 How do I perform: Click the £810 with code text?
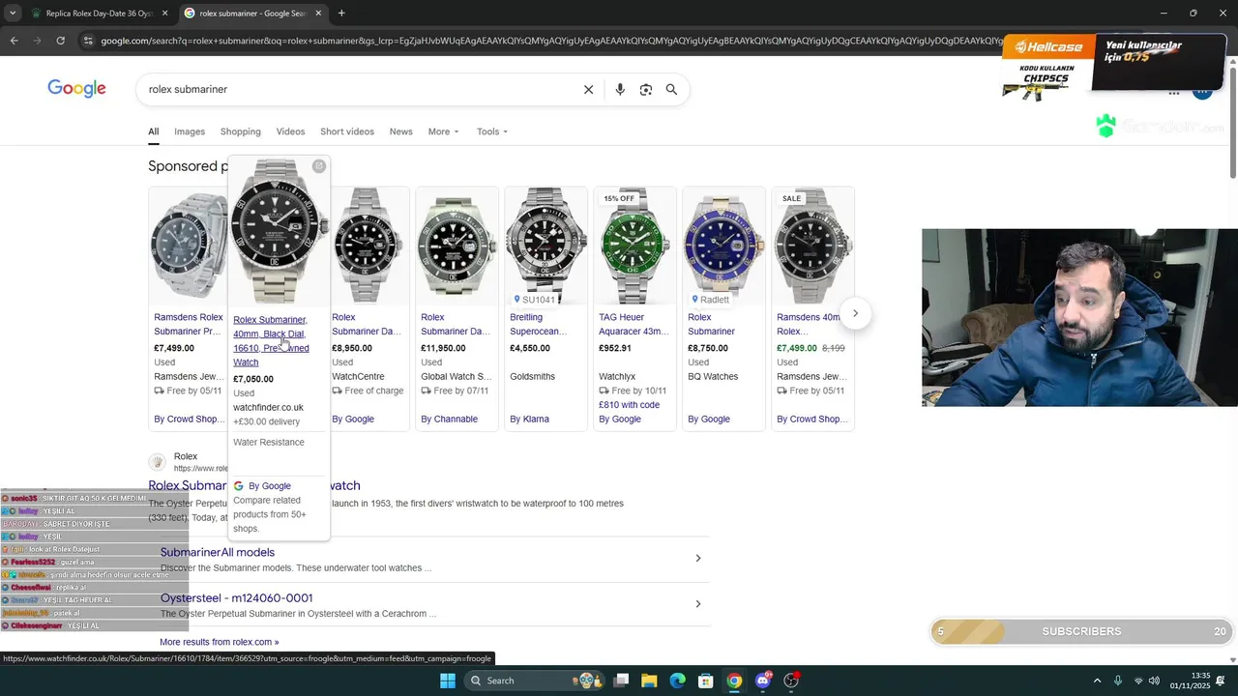coord(629,405)
